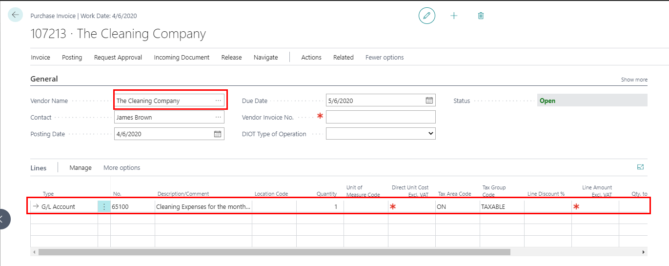Click the Posting Date field
This screenshot has width=669, height=266.
tap(170, 134)
